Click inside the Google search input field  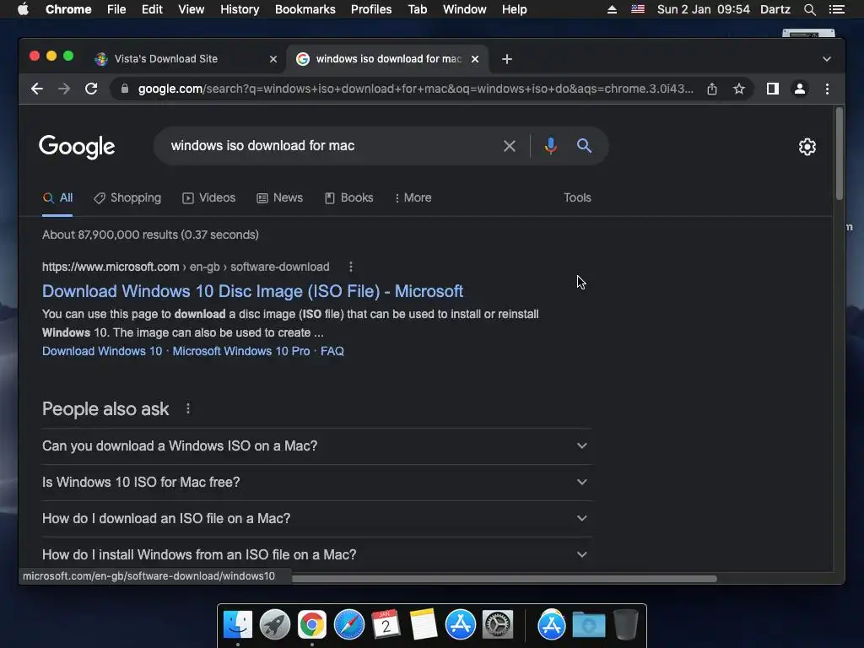coord(331,145)
